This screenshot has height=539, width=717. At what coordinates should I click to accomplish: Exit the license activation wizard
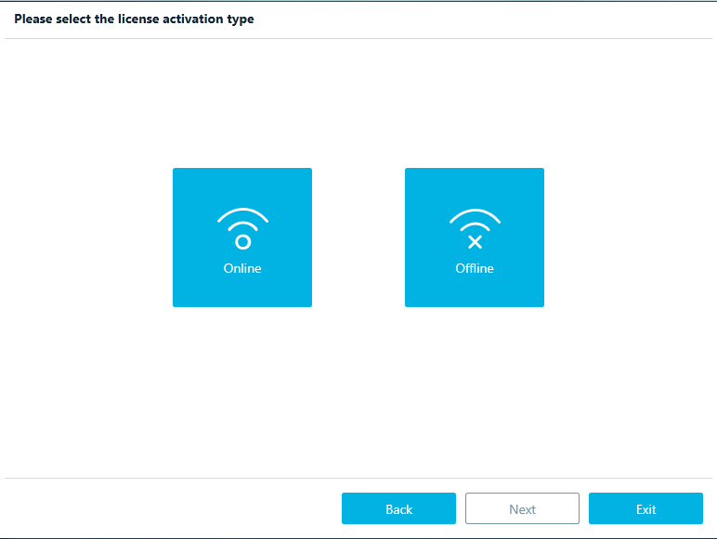645,508
